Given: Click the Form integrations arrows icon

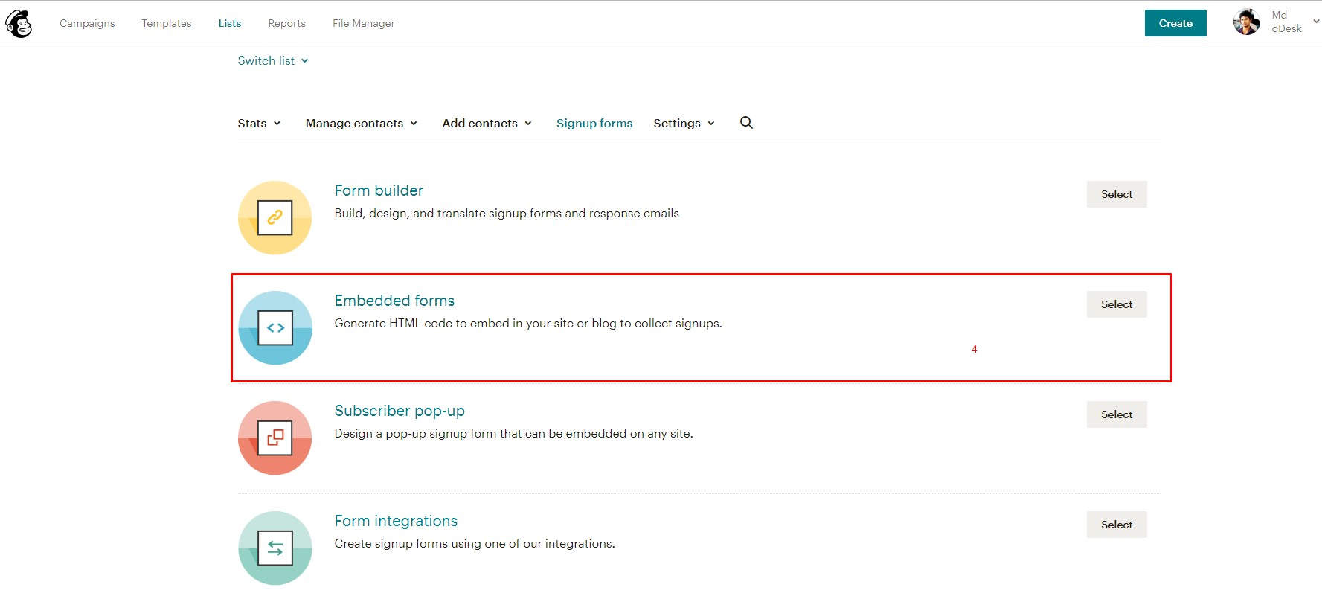Looking at the screenshot, I should tap(275, 548).
